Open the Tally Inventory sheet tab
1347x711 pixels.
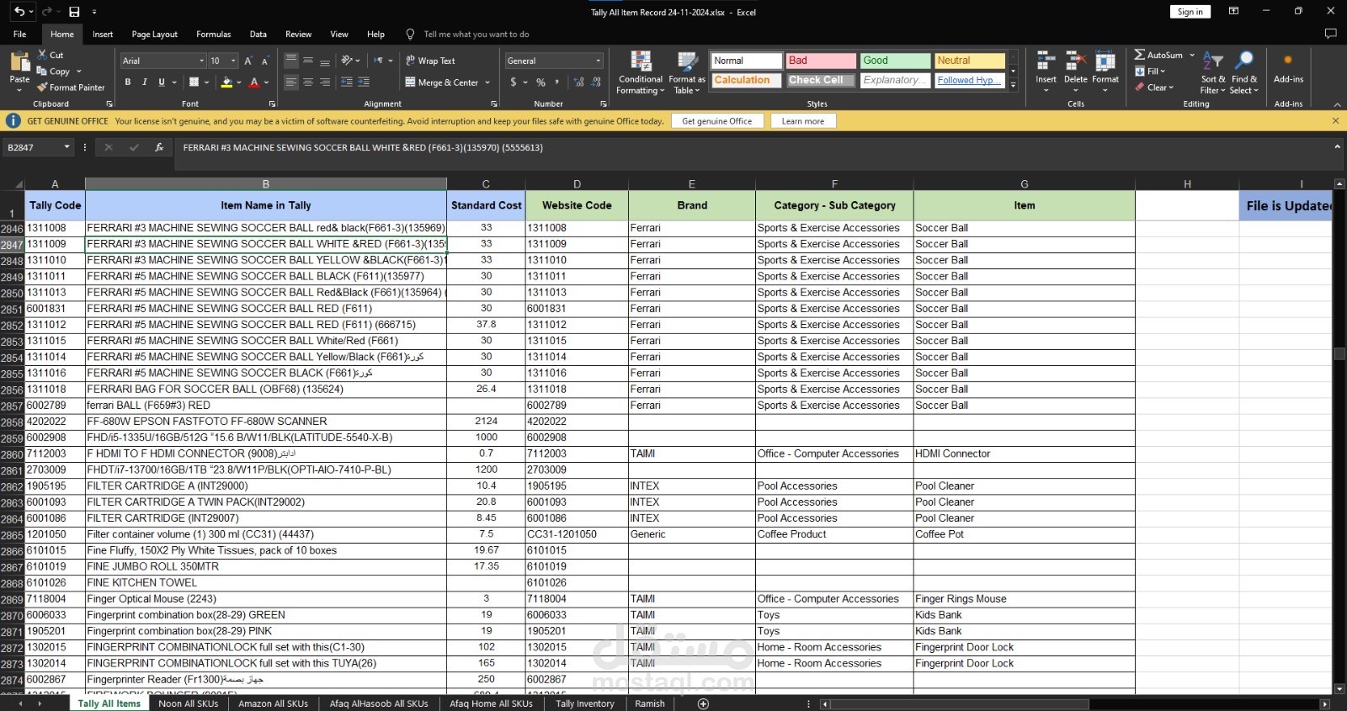tap(585, 703)
